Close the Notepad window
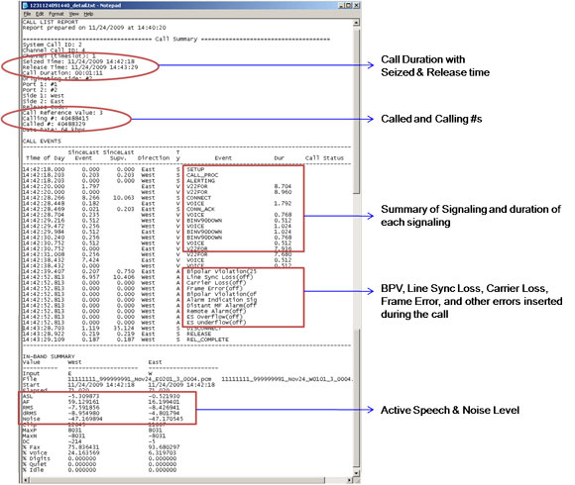This screenshot has width=575, height=485. point(356,6)
